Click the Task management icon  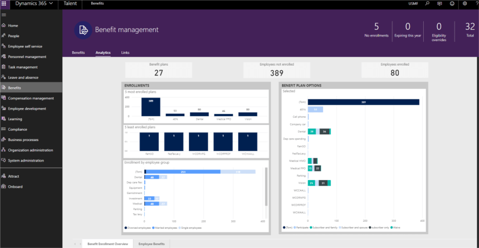coord(3,67)
